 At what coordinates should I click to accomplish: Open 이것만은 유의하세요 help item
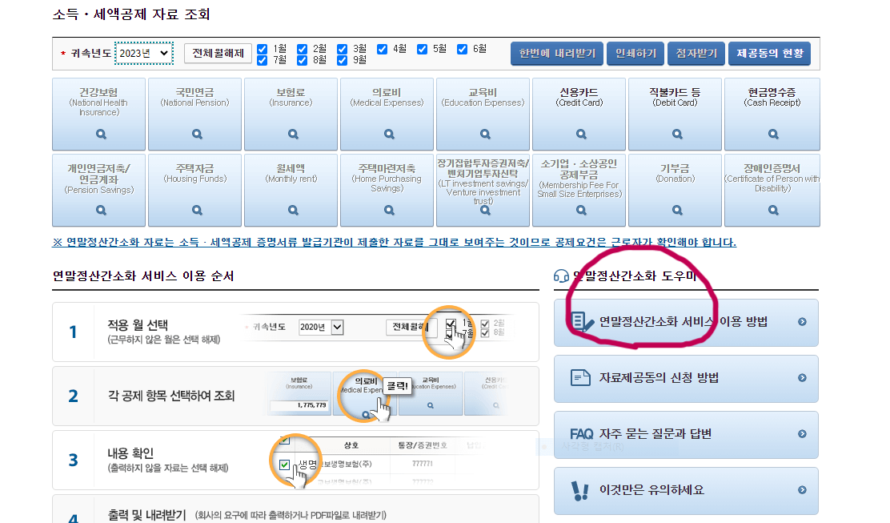(686, 491)
